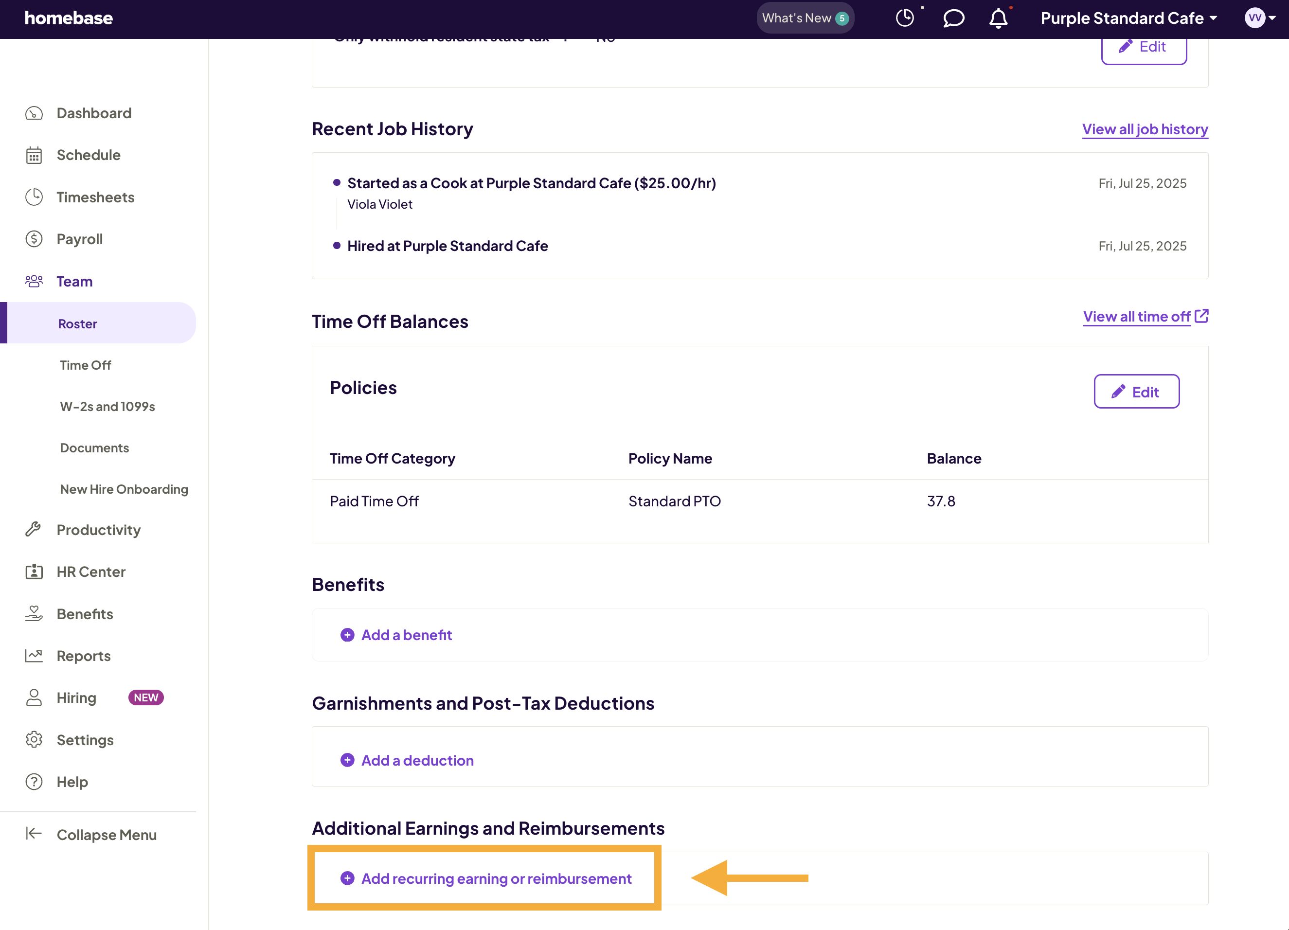1289x930 pixels.
Task: Click the 37.8 balance value
Action: (941, 501)
